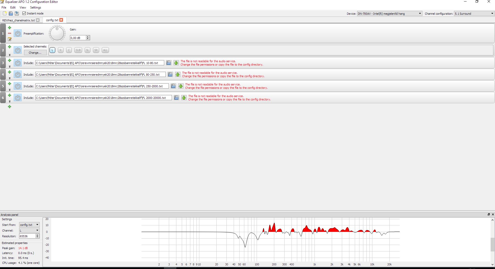
Task: Close the Analysis panel
Action: [493, 215]
